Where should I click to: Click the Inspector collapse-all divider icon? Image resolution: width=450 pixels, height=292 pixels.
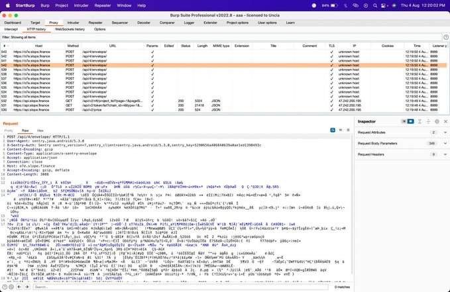(x=428, y=121)
